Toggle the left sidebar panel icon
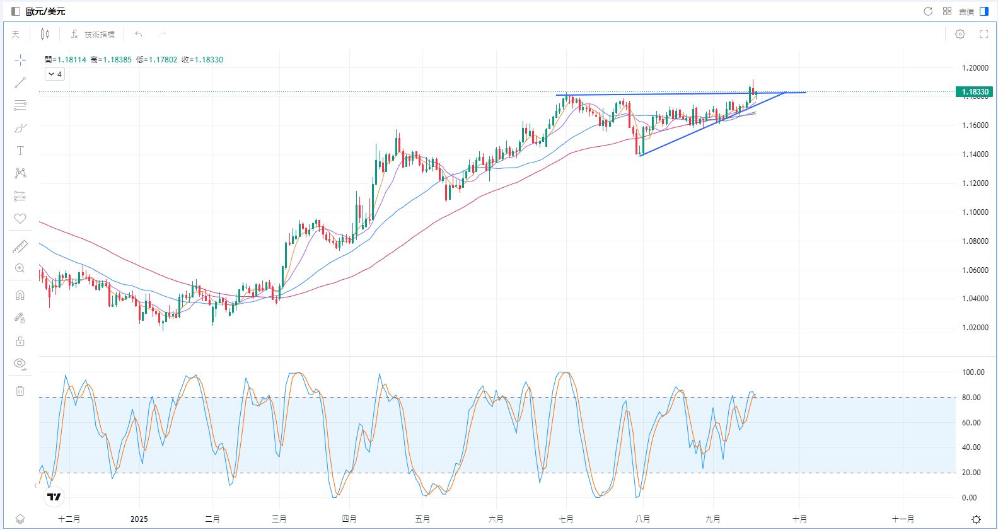The image size is (998, 530). pyautogui.click(x=16, y=11)
